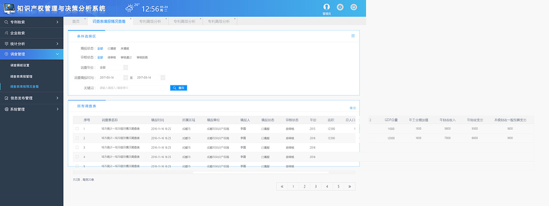
Task: Click the 专利检索 magnifier icon in sidebar
Action: click(6, 22)
